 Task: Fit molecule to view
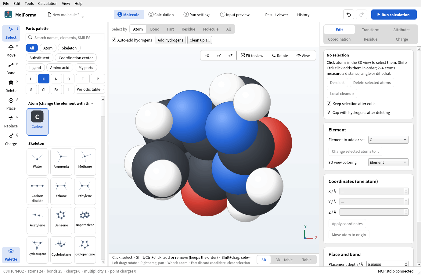coord(252,56)
